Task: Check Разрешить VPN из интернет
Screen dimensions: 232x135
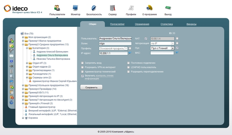Action: (82, 67)
